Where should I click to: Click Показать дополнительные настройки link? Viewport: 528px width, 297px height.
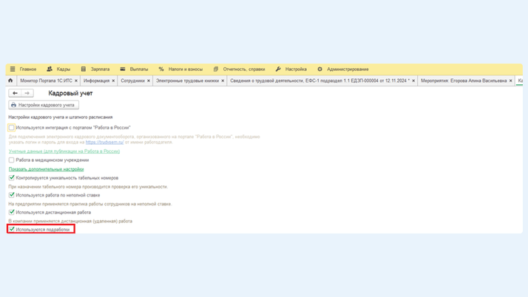46,169
